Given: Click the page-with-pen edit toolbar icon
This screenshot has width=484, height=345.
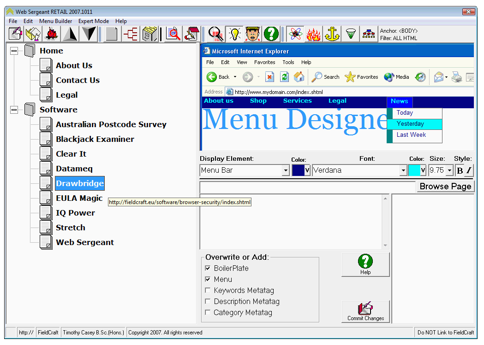Looking at the screenshot, I should coord(15,34).
